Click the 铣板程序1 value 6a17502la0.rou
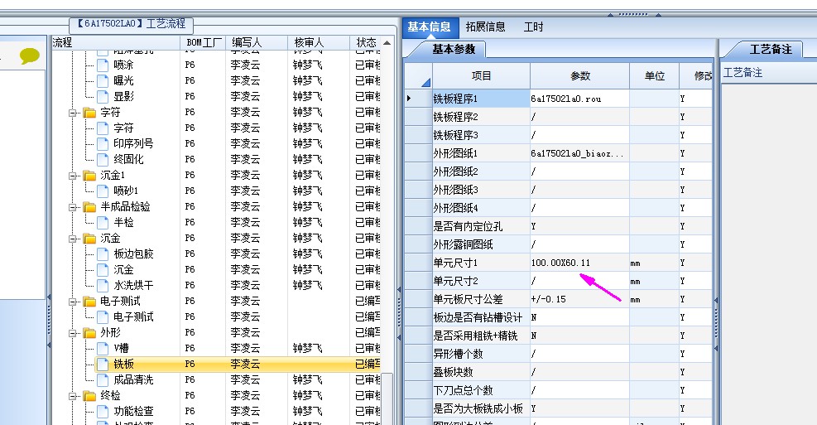The height and width of the screenshot is (425, 817). [x=566, y=99]
